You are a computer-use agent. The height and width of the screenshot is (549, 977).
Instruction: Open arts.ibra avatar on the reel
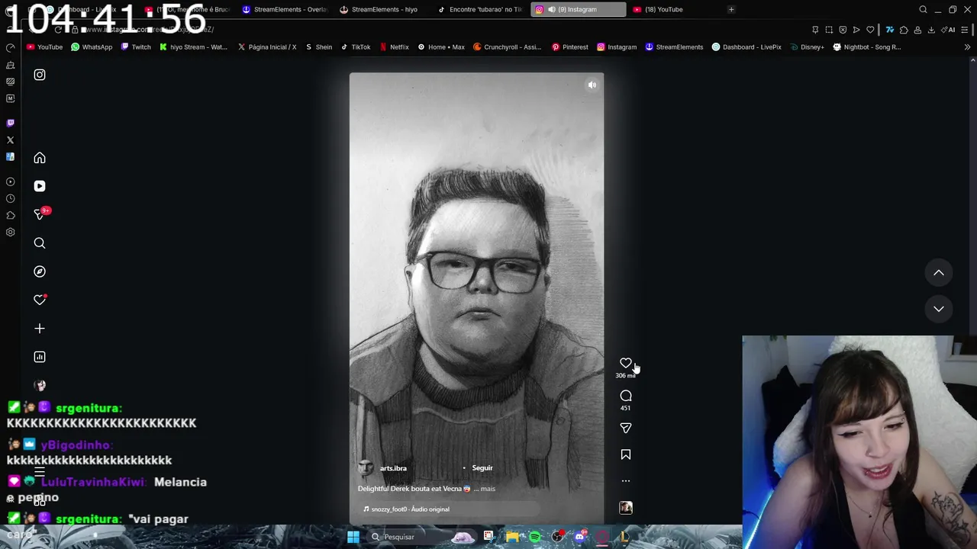(x=366, y=468)
